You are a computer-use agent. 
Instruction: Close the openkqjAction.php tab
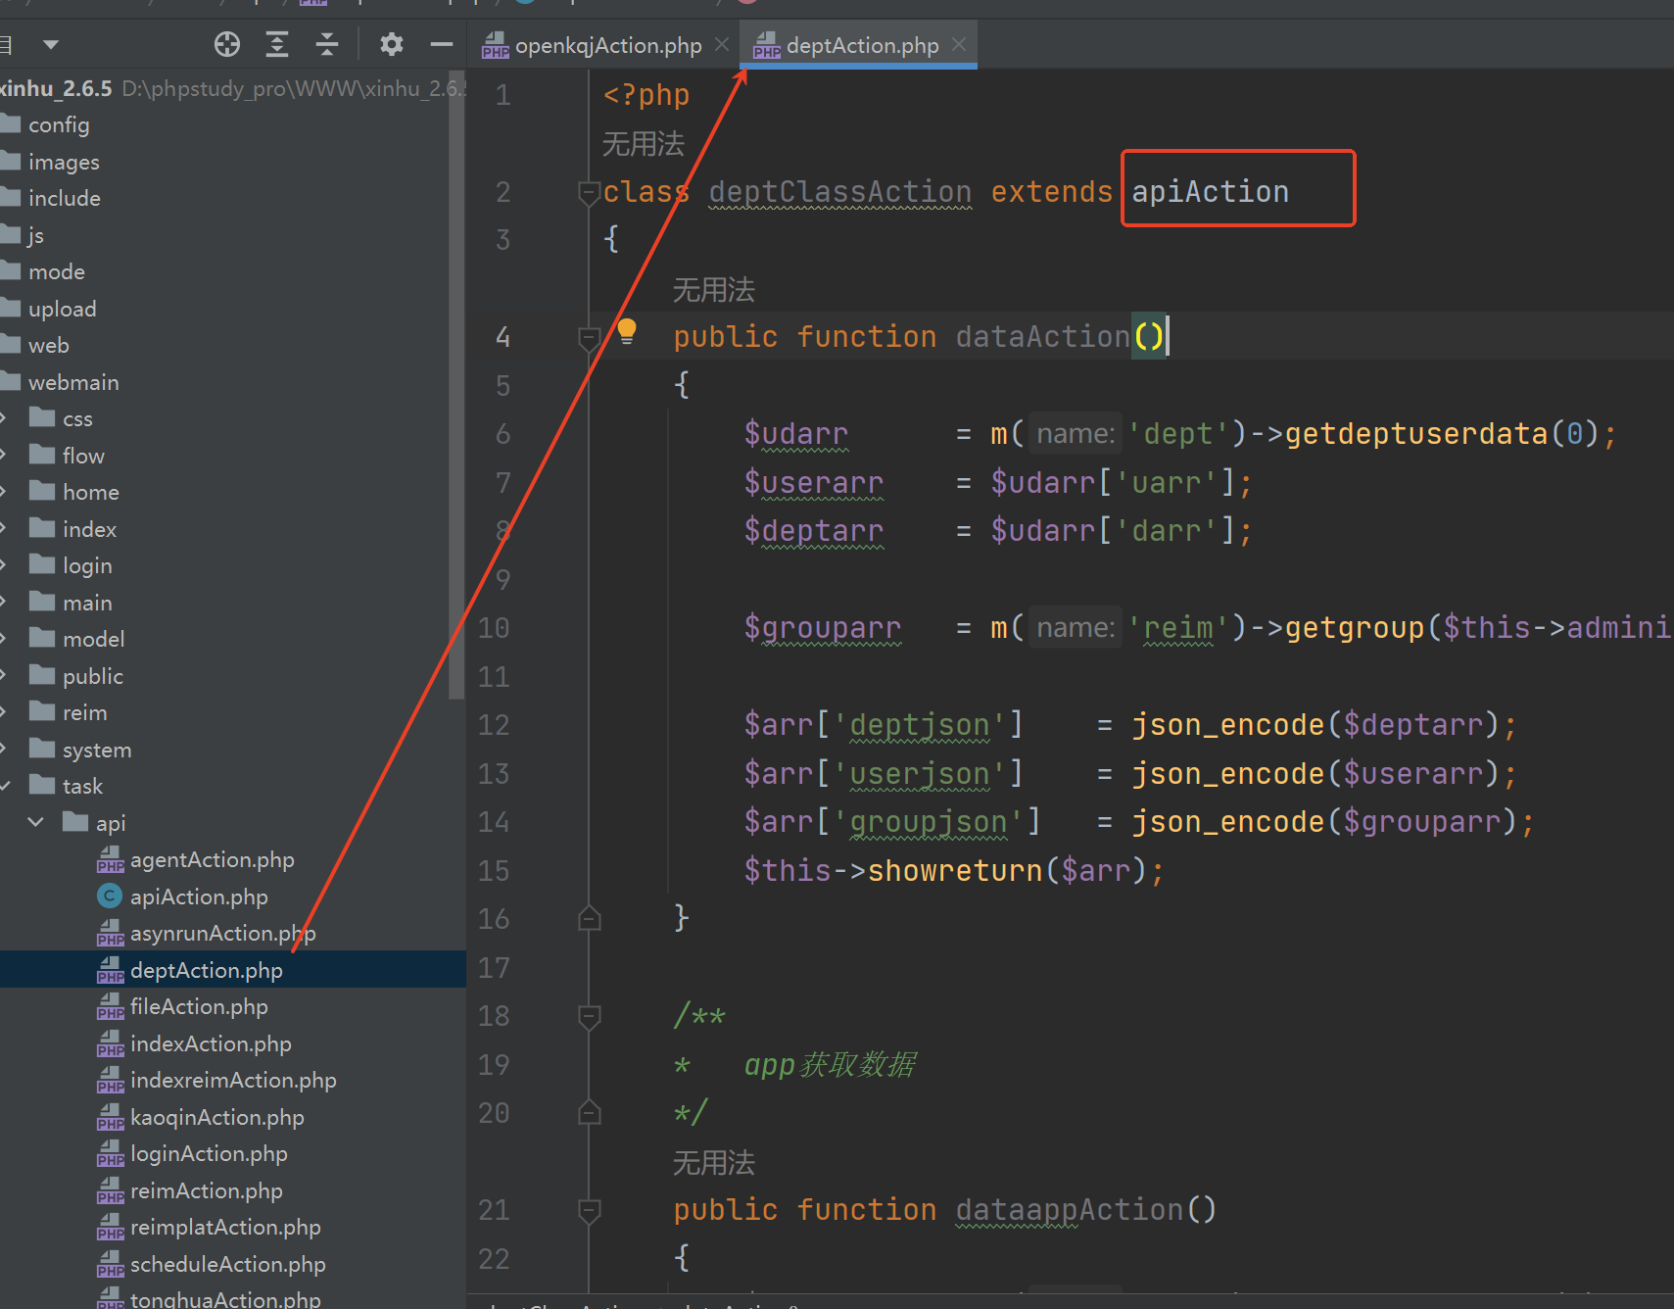(x=722, y=44)
